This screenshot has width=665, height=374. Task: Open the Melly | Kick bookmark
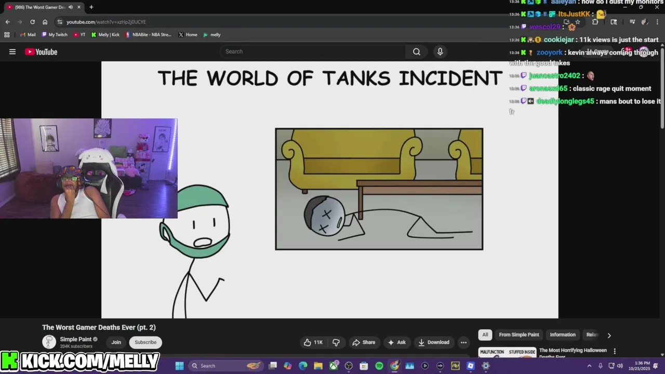[105, 35]
